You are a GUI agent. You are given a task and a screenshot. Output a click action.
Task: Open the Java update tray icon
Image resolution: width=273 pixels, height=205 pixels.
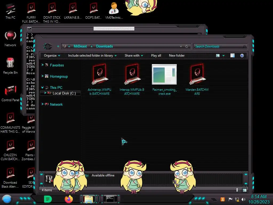pyautogui.click(x=223, y=199)
